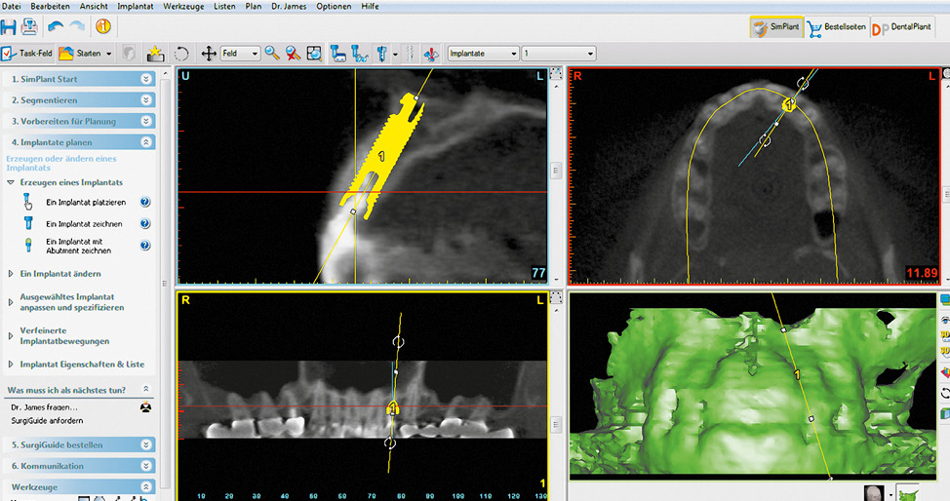950x501 pixels.
Task: Open the orange info icon
Action: pos(102,26)
